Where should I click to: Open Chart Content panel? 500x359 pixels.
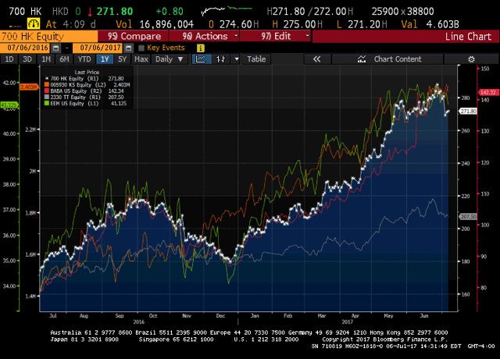point(387,59)
